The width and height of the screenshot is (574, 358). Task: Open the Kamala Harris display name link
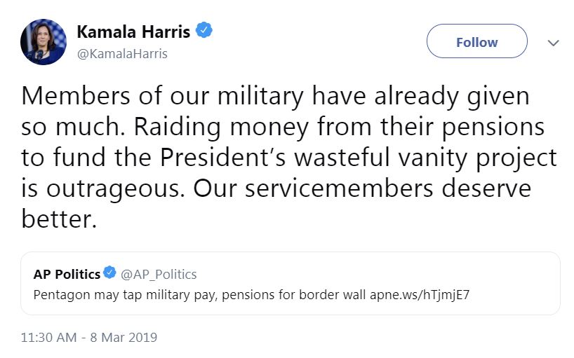133,32
